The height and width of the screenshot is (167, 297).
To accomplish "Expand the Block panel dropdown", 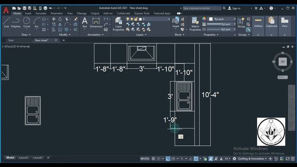I will point(179,35).
